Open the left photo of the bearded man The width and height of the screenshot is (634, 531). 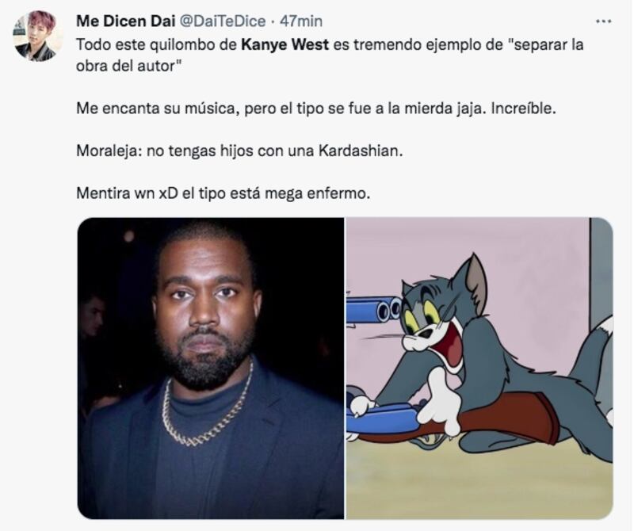211,368
